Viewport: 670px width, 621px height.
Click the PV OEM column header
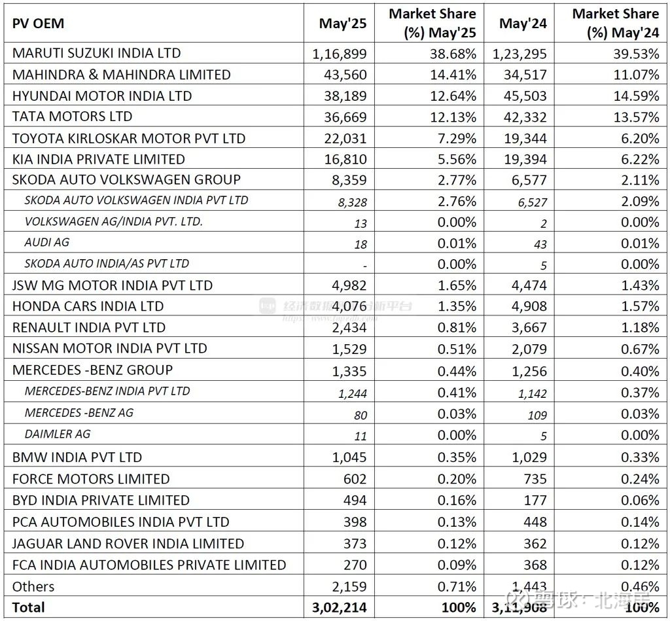click(x=38, y=24)
